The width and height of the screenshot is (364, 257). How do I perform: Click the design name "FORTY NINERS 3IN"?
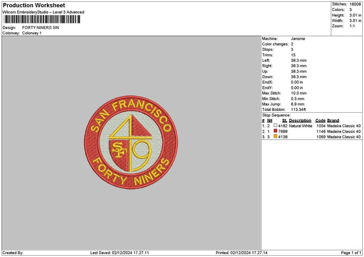41,28
